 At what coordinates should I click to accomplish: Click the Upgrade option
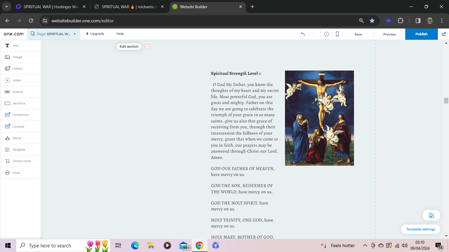95,34
